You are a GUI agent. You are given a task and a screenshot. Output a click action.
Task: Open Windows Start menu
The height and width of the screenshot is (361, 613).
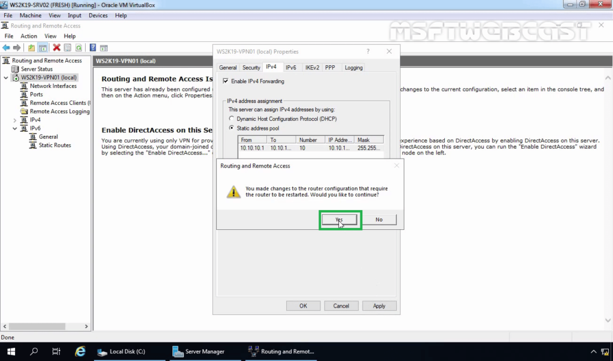click(11, 351)
